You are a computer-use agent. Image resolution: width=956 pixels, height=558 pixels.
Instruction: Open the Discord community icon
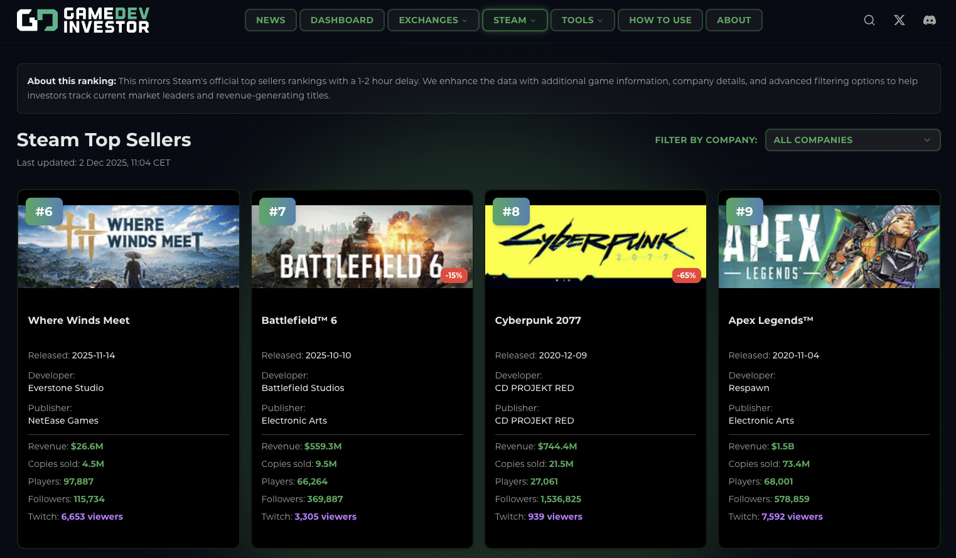click(929, 19)
